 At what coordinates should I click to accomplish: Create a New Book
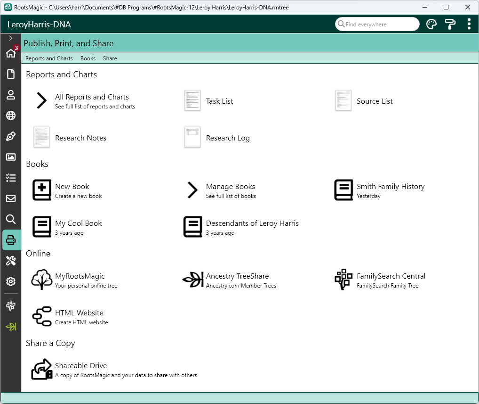[72, 186]
